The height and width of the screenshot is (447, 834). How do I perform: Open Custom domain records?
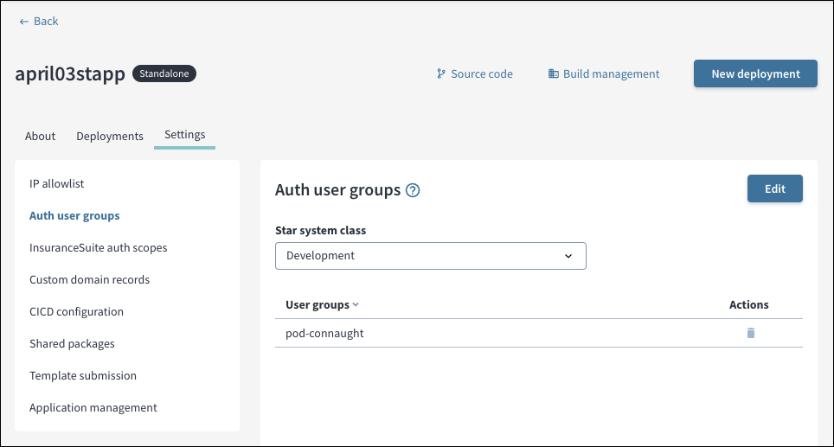89,279
